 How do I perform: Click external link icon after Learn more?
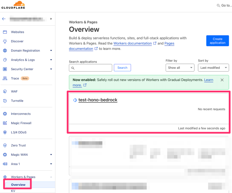[x=85, y=85]
